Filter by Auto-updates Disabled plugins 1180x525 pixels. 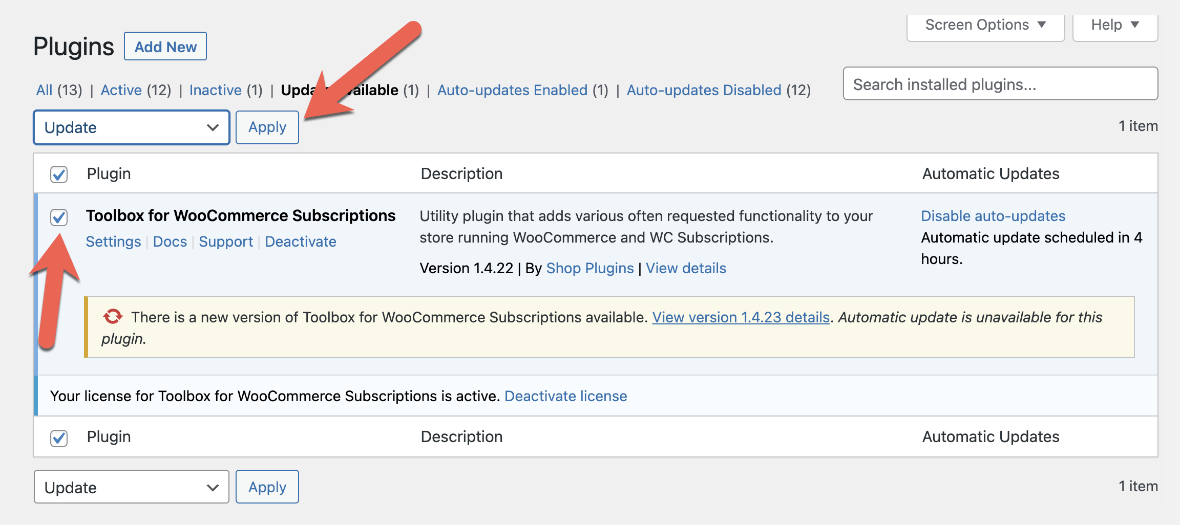704,90
